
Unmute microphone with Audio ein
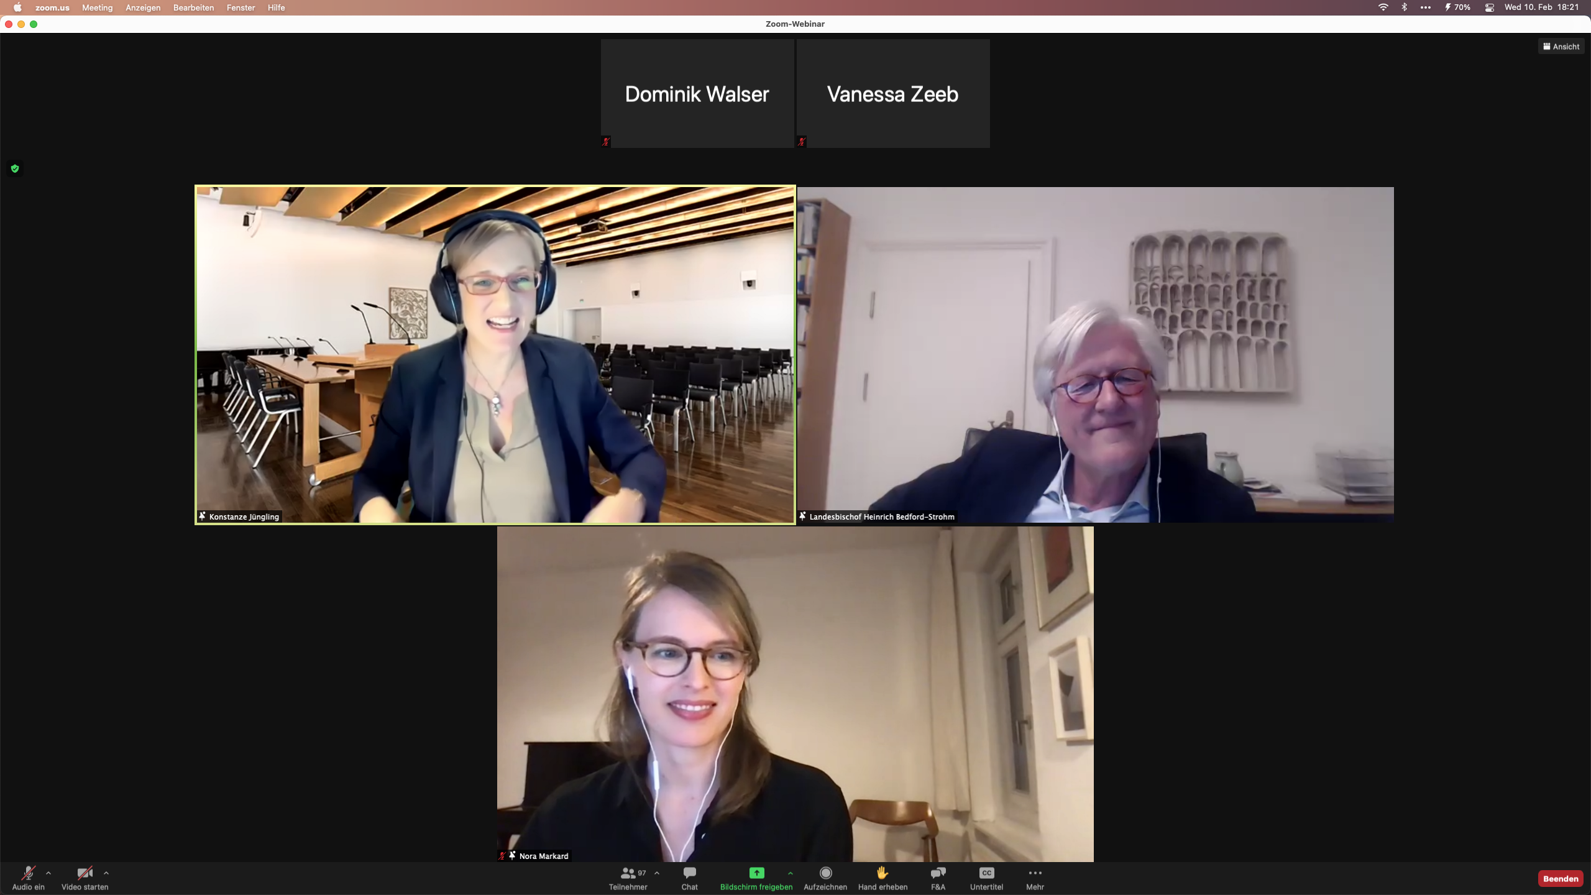28,878
